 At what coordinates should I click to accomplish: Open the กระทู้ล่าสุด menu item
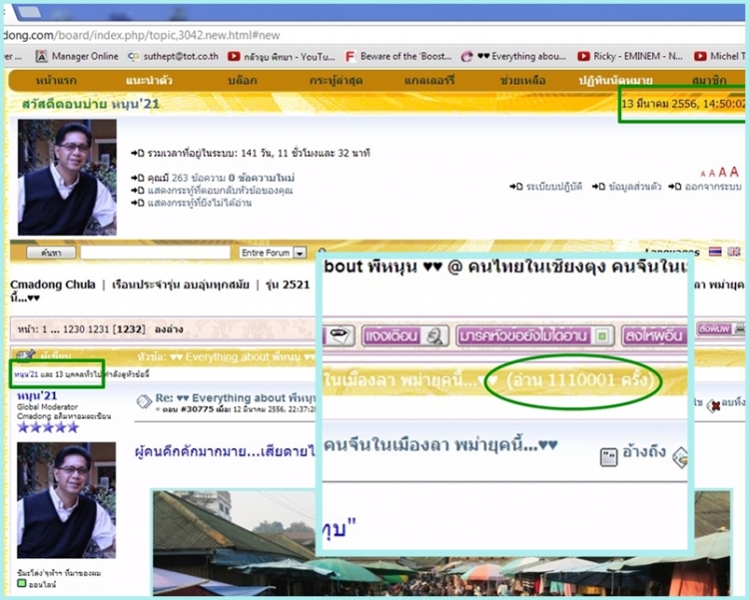pos(336,81)
